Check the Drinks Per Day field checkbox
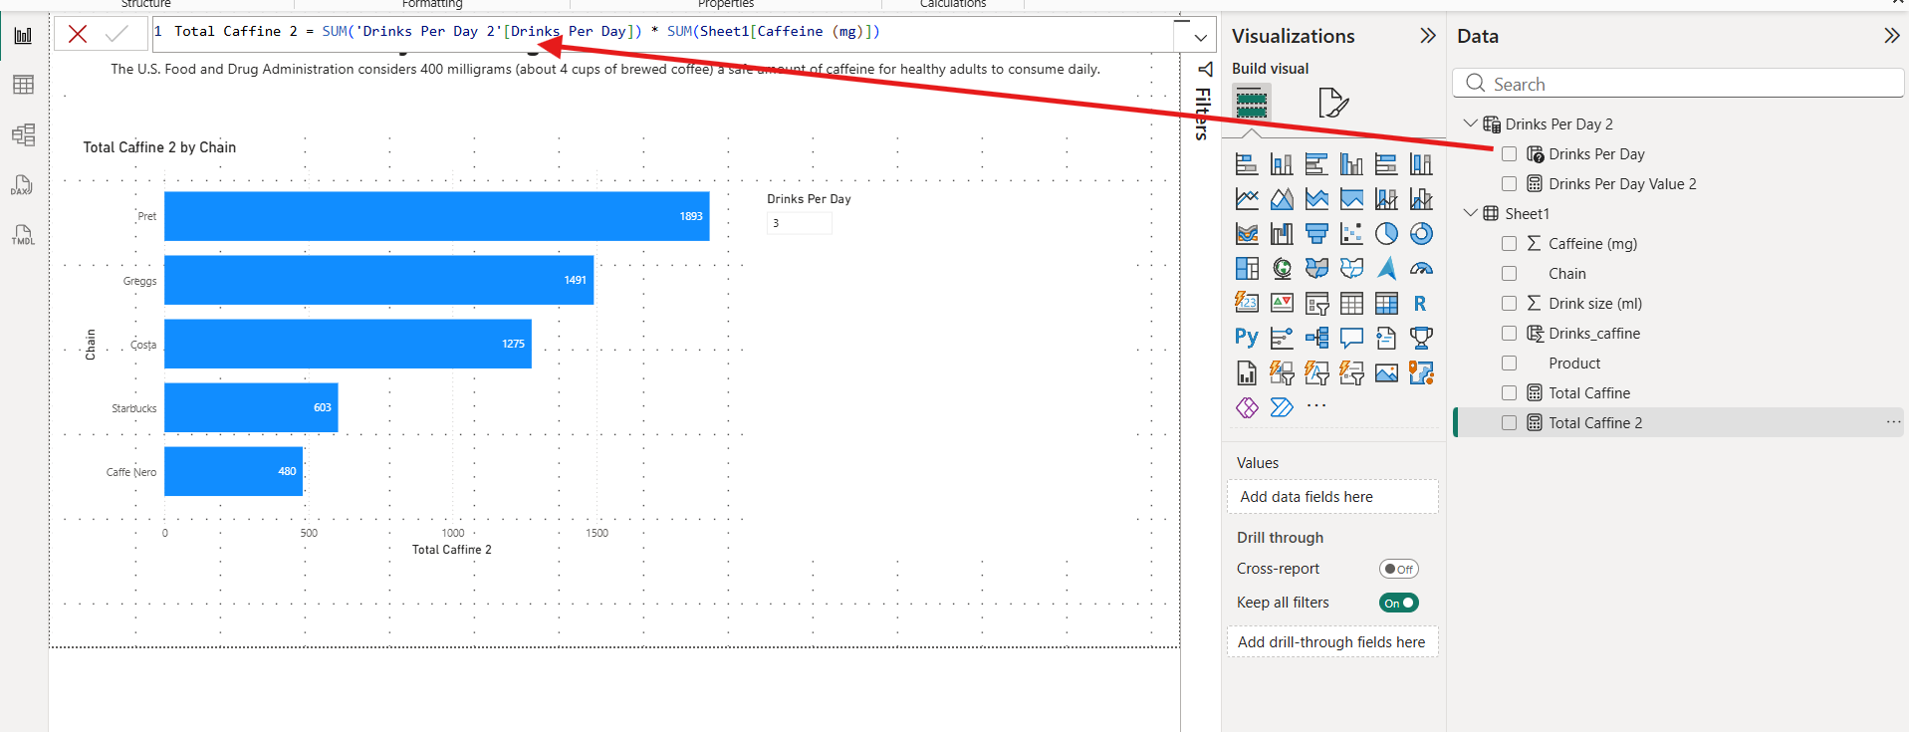Image resolution: width=1909 pixels, height=732 pixels. pos(1509,154)
